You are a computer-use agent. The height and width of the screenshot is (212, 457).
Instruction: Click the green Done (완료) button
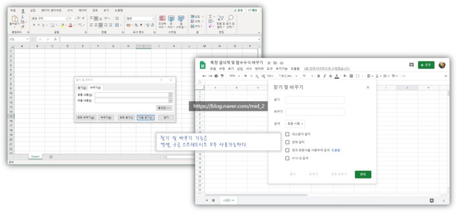tap(363, 174)
